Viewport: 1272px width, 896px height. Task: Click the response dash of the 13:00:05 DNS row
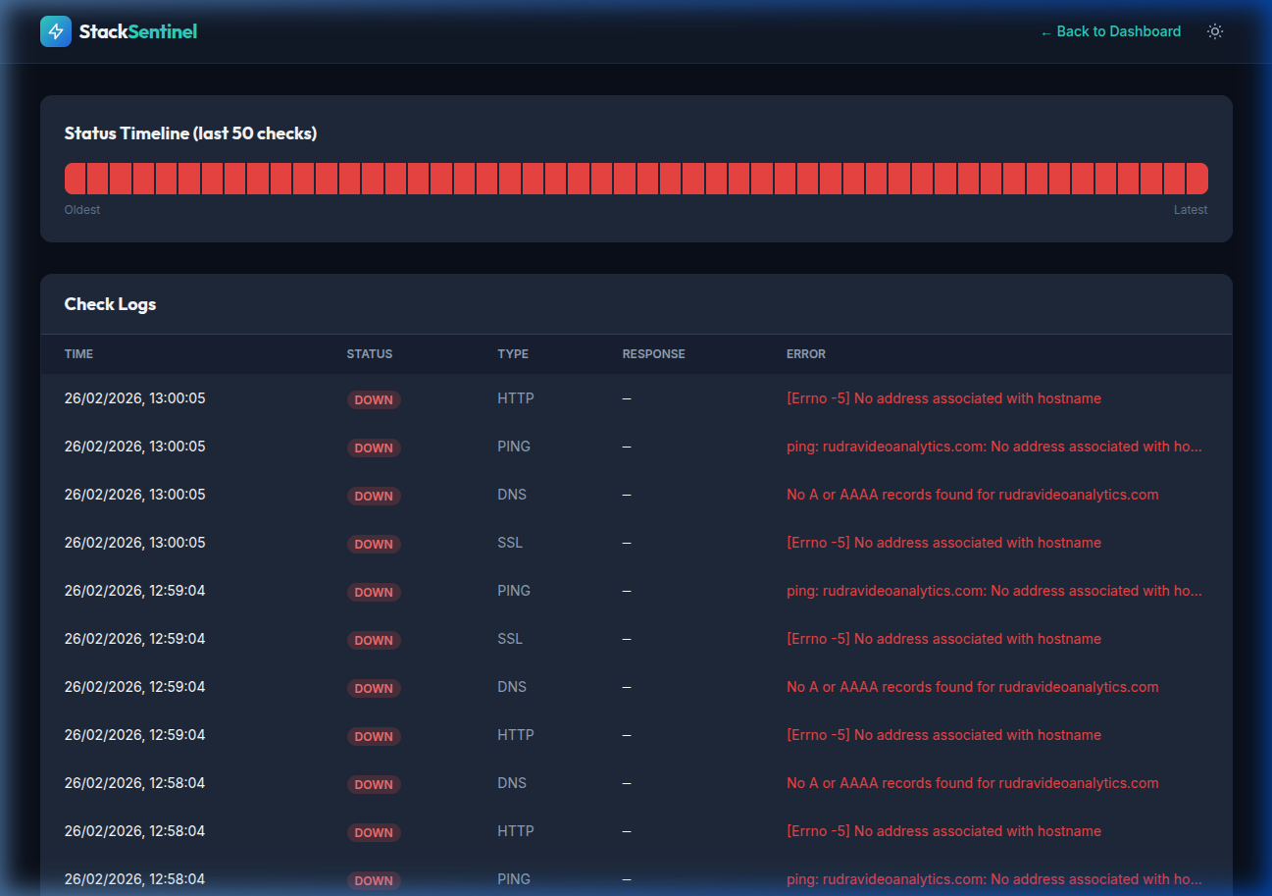[627, 495]
